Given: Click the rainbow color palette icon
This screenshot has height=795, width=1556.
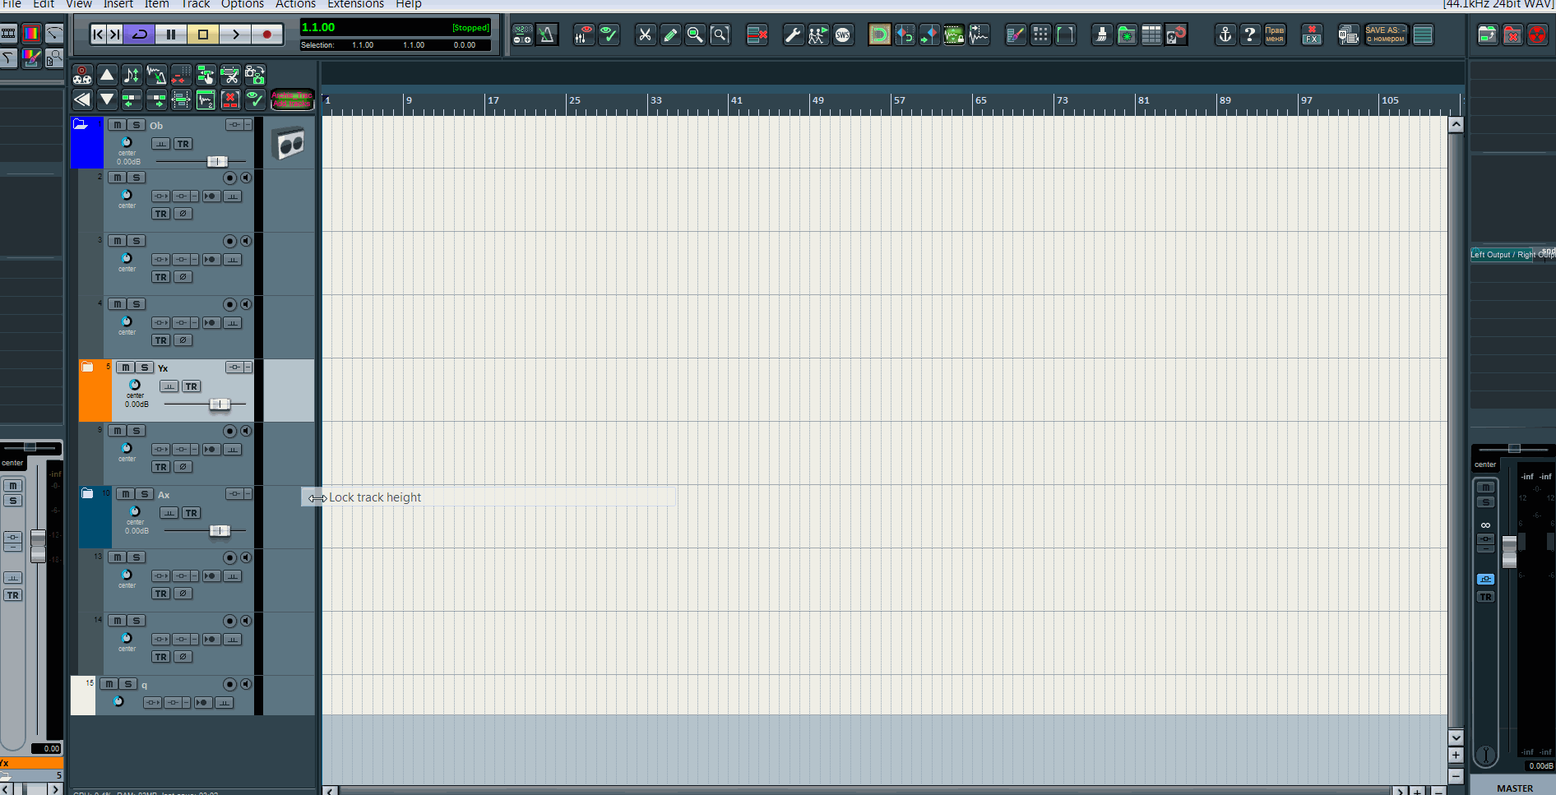Looking at the screenshot, I should [x=31, y=34].
